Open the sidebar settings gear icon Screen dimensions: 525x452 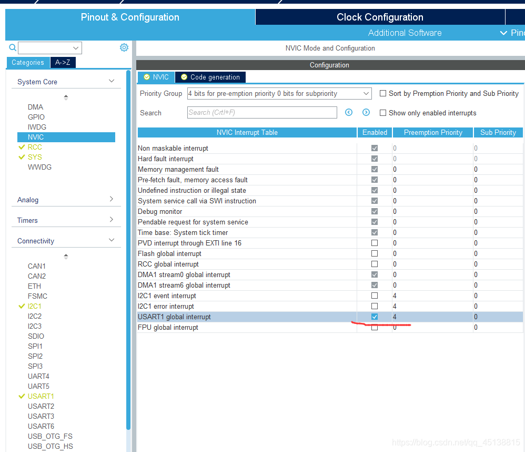tap(124, 47)
